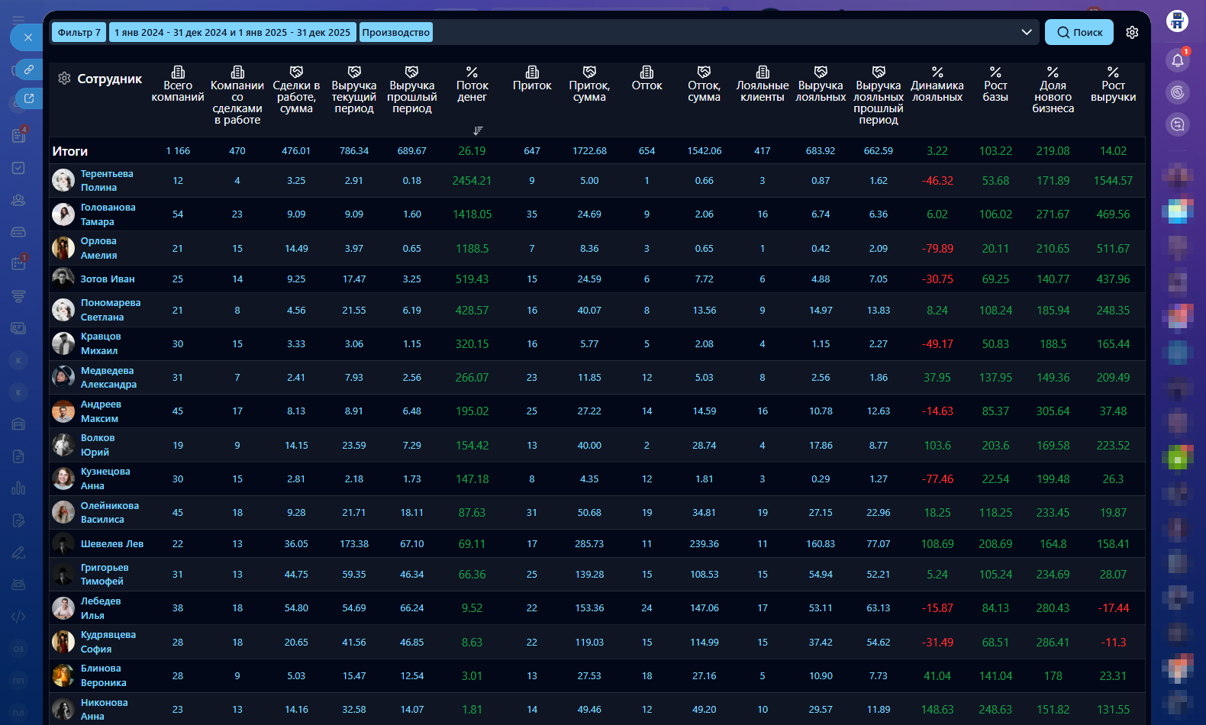This screenshot has height=725, width=1206.
Task: Click the gear icon beside Сотрудник header
Action: click(64, 79)
